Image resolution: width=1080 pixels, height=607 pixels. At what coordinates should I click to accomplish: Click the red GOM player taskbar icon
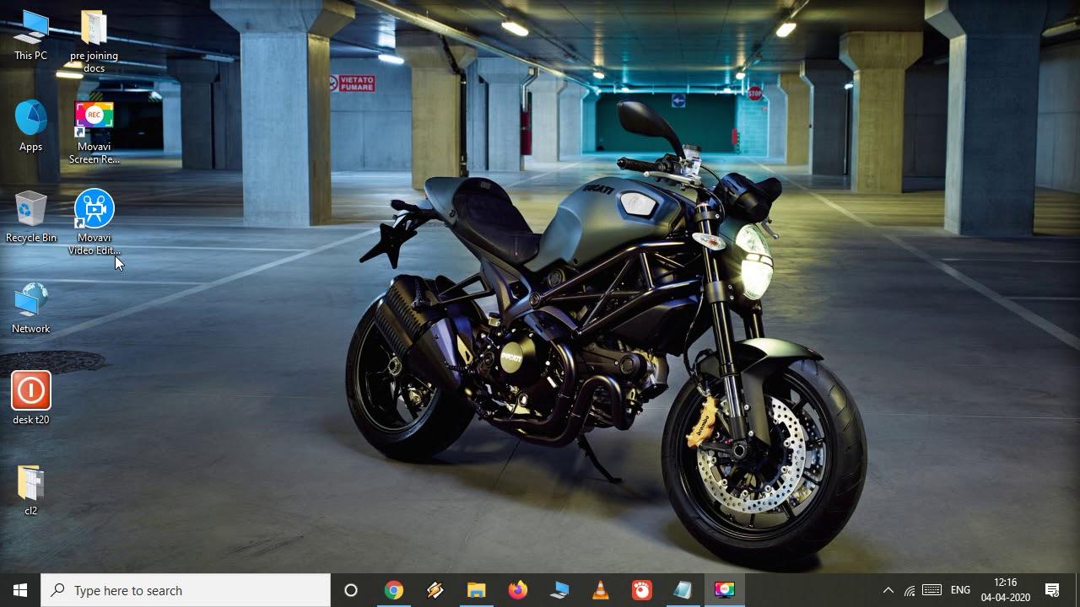coord(642,590)
